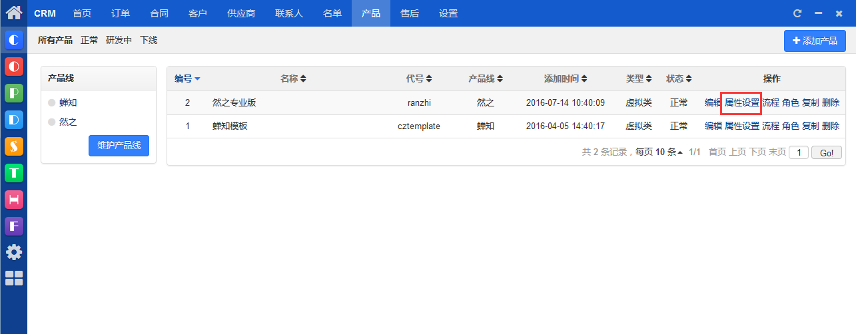The width and height of the screenshot is (856, 334).
Task: Click 编辑 for 然之专业版
Action: click(x=713, y=102)
